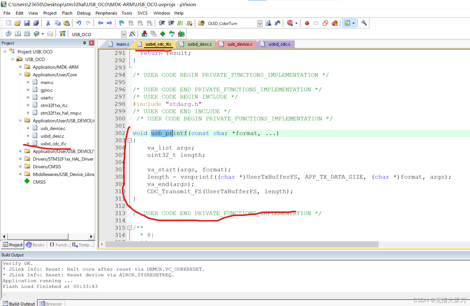The image size is (470, 306).
Task: Open the Project menu
Action: pyautogui.click(x=50, y=13)
